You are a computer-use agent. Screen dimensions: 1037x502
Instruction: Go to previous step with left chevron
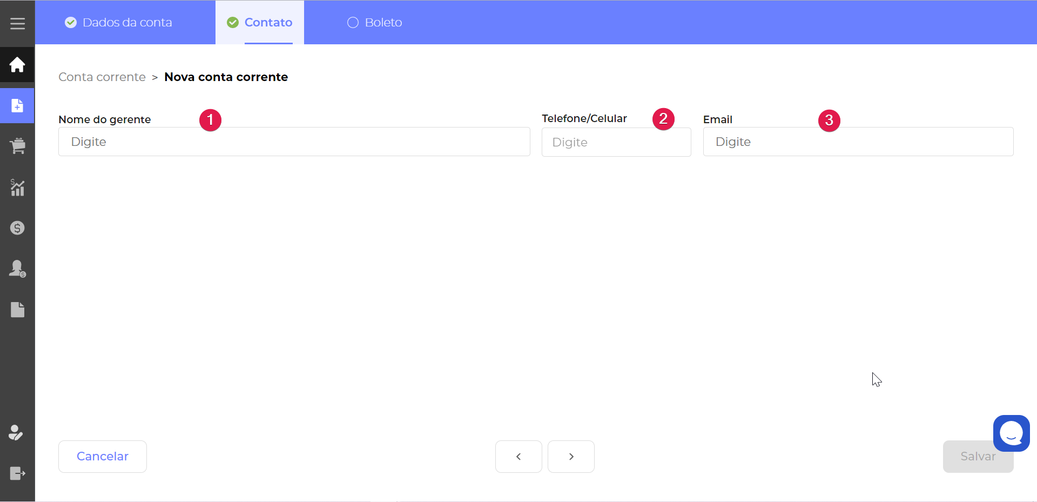[x=518, y=457]
